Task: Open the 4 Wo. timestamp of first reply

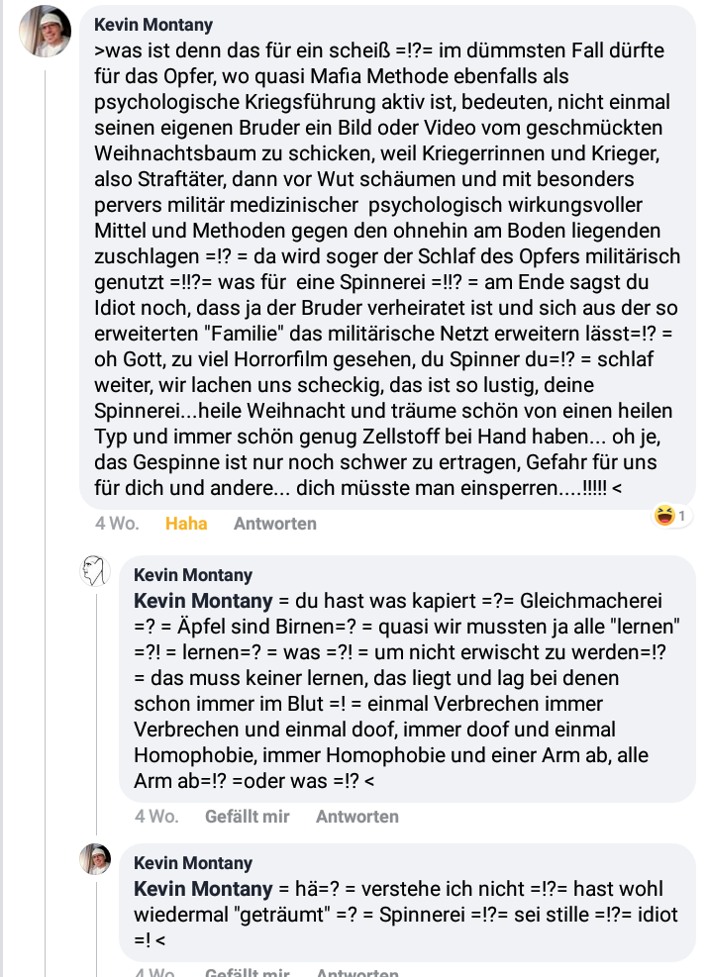Action: point(156,817)
